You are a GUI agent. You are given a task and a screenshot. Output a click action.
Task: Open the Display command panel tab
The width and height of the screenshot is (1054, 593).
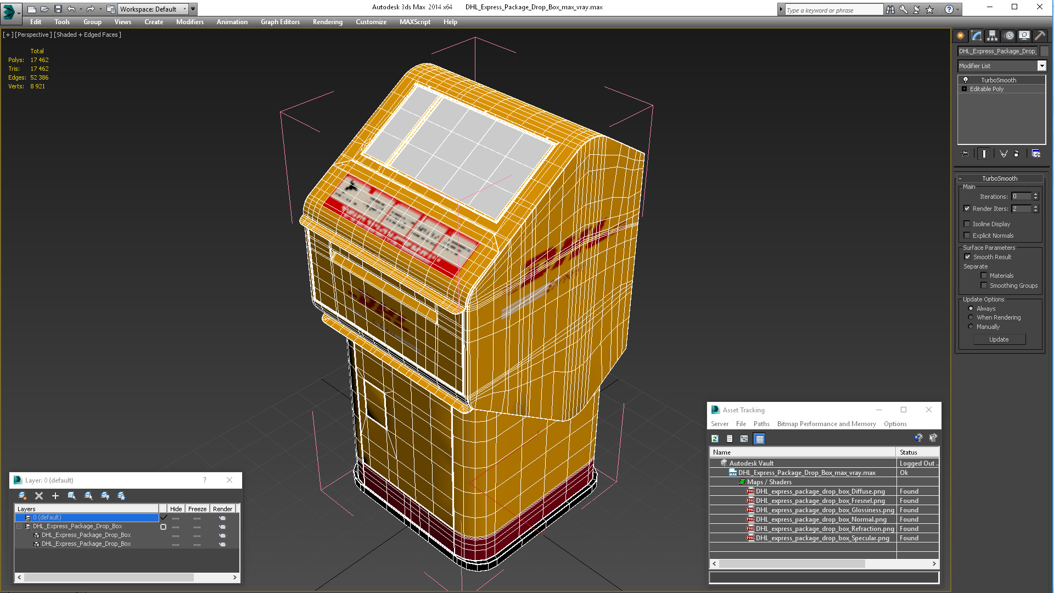pos(1024,36)
